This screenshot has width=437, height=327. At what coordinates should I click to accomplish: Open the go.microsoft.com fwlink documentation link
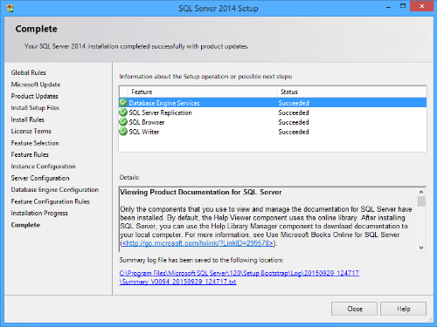tap(198, 243)
